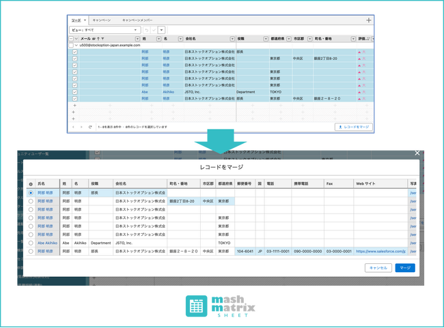This screenshot has height=328, width=444.
Task: Click the キャンセル button in the dialog
Action: click(x=378, y=268)
